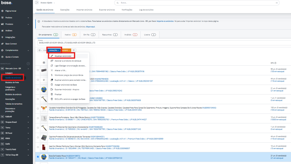The image size is (291, 164).
Task: Check the Martelo Profissional De Carpintaria checkbox
Action: click(38, 128)
